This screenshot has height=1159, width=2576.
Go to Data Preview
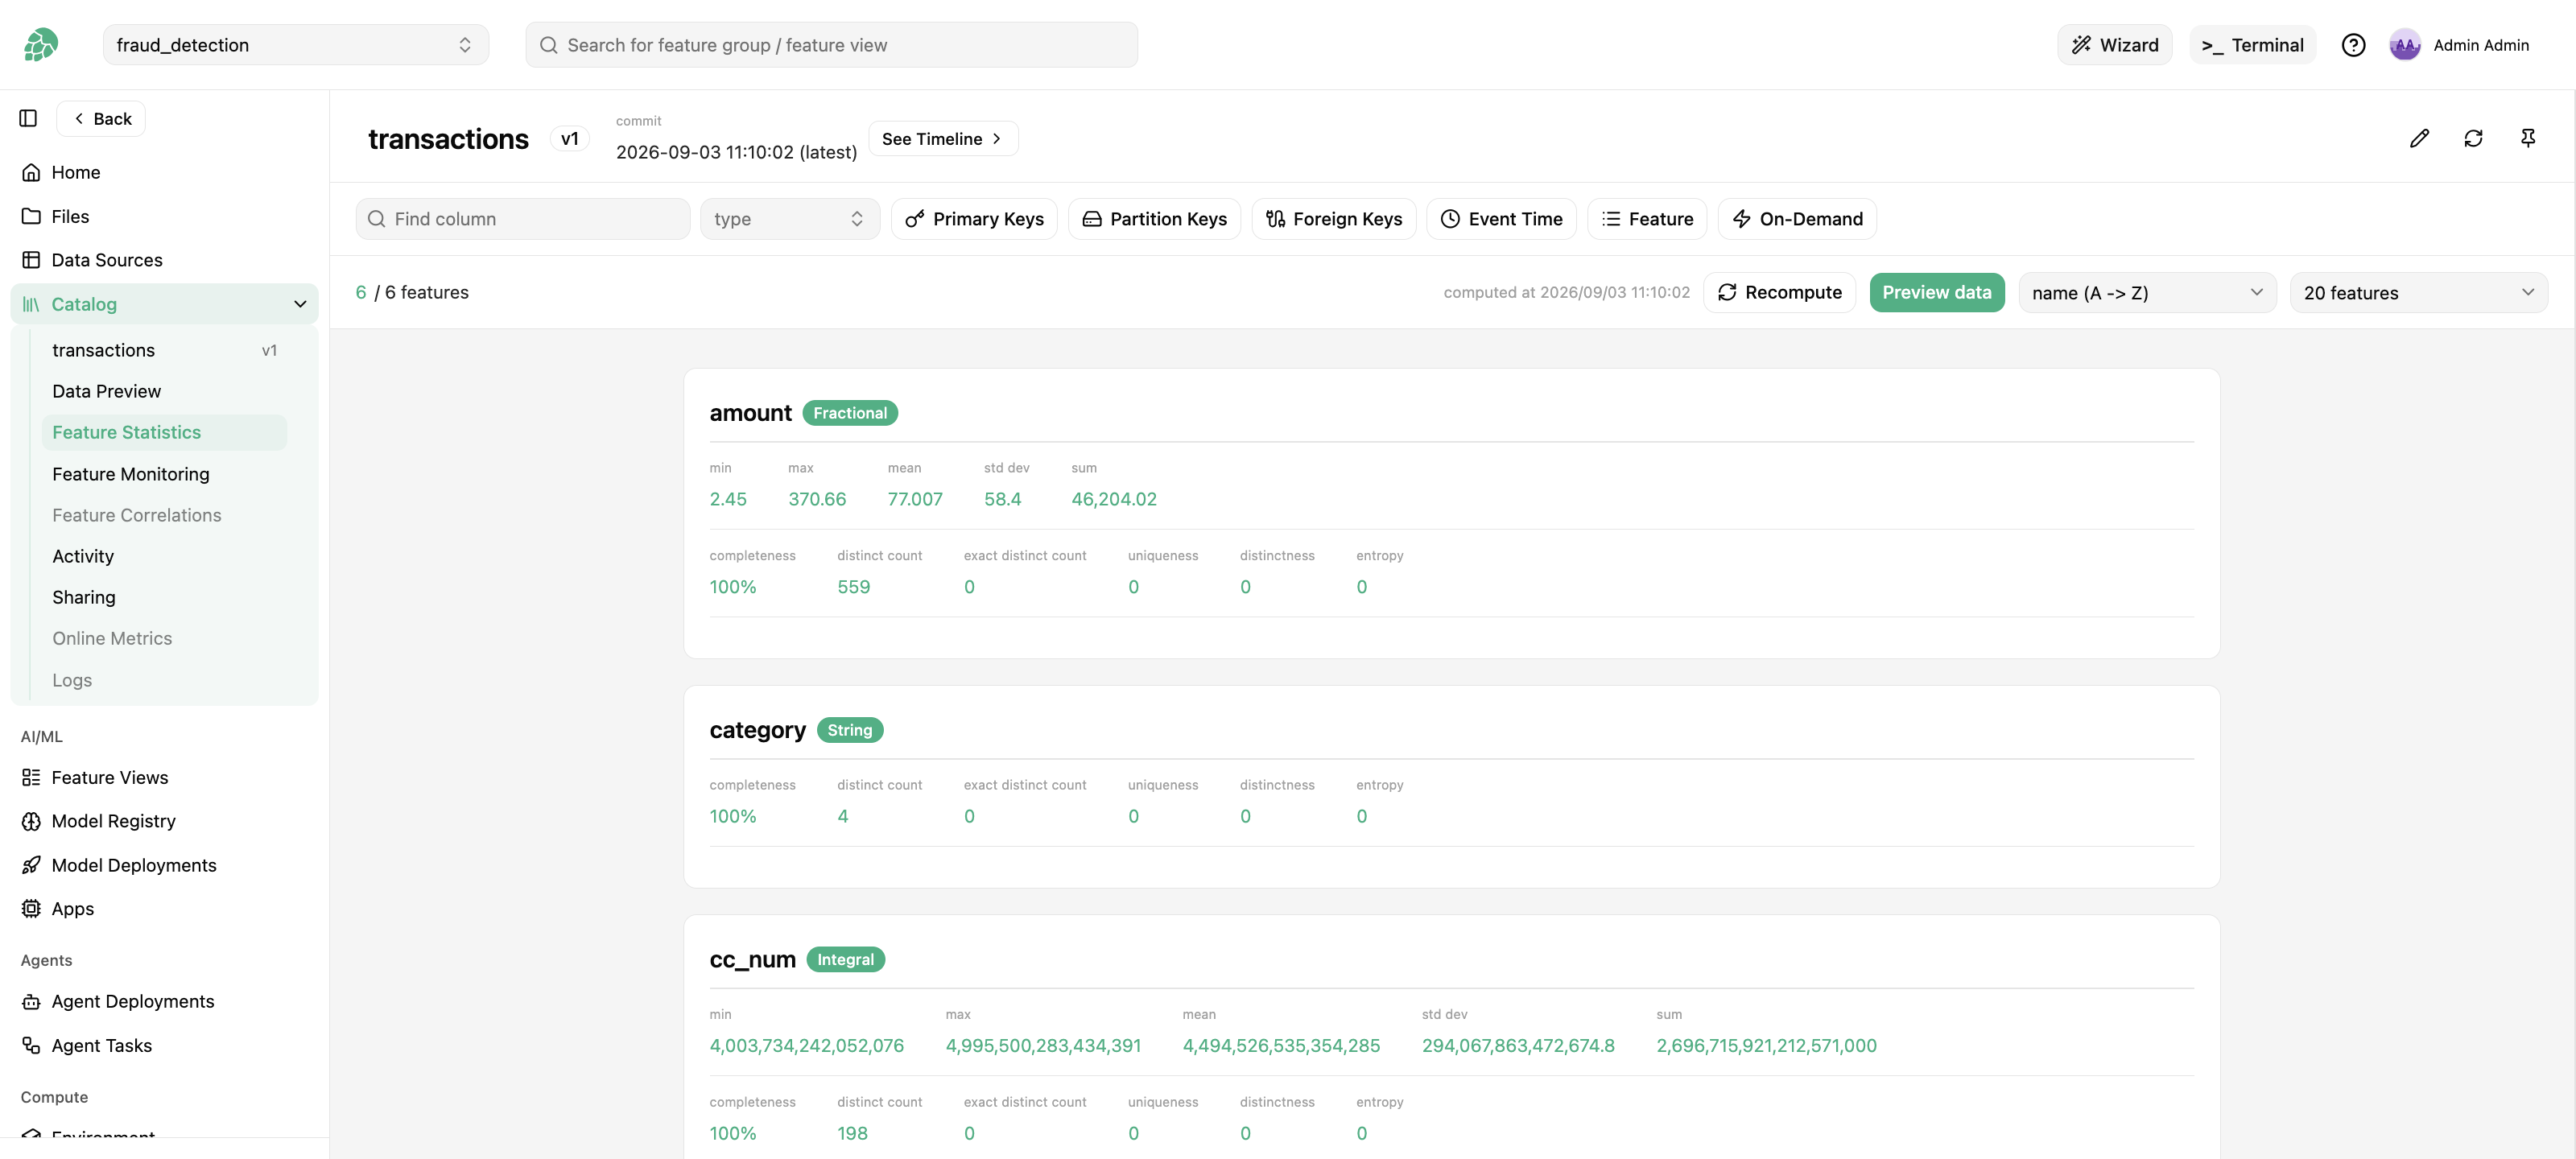[165, 391]
